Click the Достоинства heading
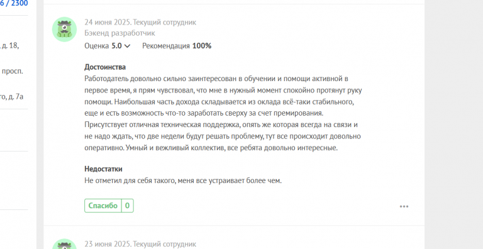483x249 pixels. 105,67
